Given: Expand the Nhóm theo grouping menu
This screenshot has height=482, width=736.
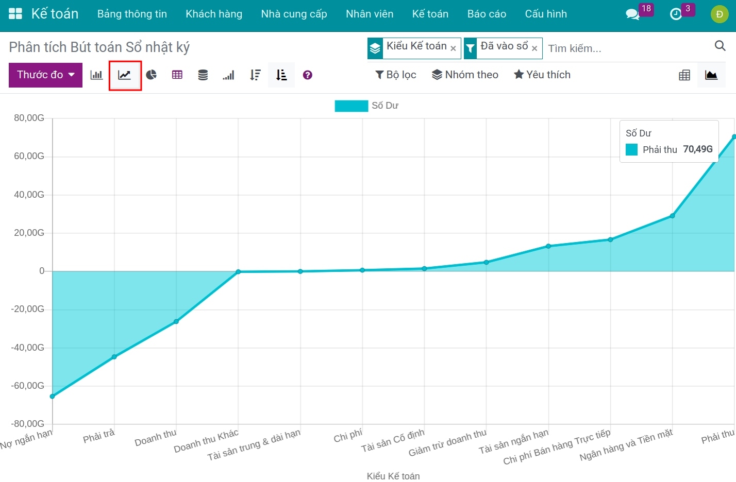Looking at the screenshot, I should pyautogui.click(x=465, y=75).
